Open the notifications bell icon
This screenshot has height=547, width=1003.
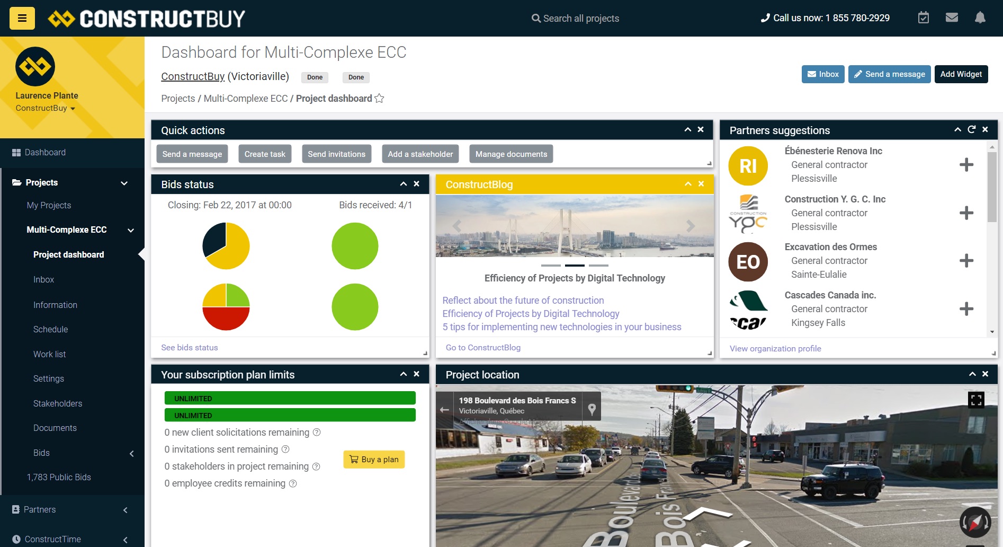click(x=980, y=18)
